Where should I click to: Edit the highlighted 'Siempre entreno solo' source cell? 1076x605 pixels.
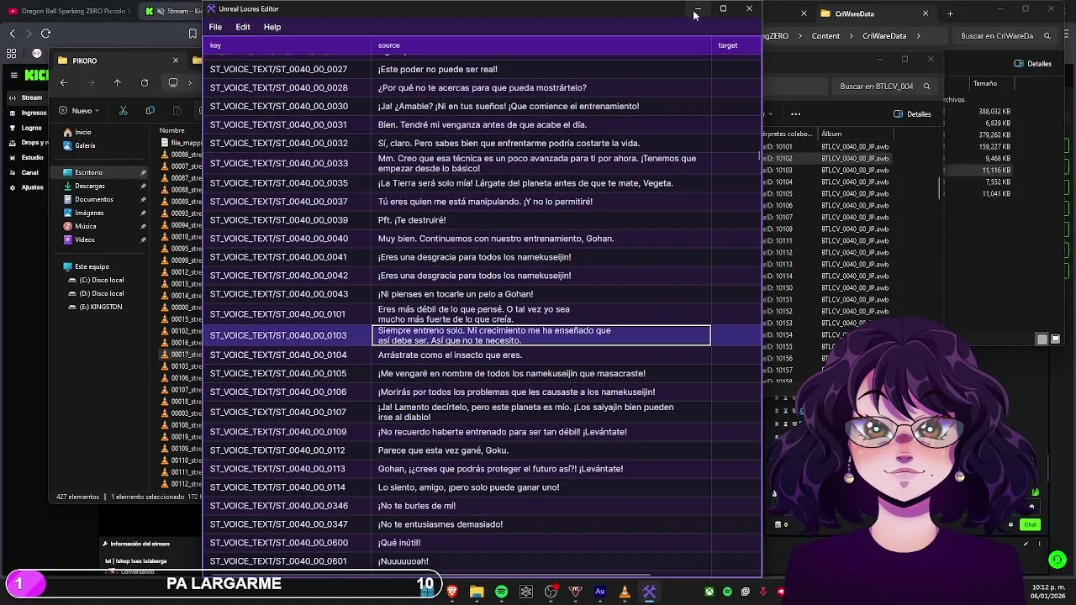pos(541,335)
